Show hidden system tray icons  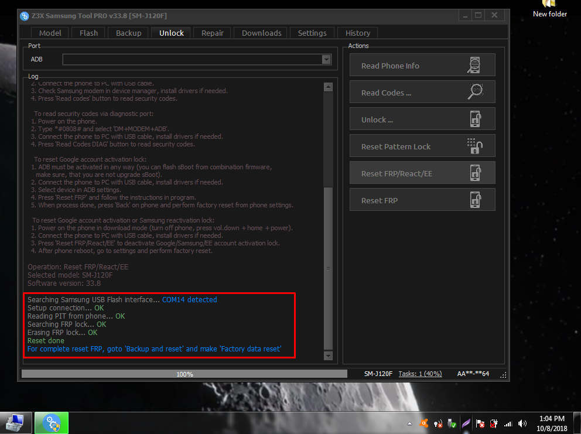click(409, 423)
